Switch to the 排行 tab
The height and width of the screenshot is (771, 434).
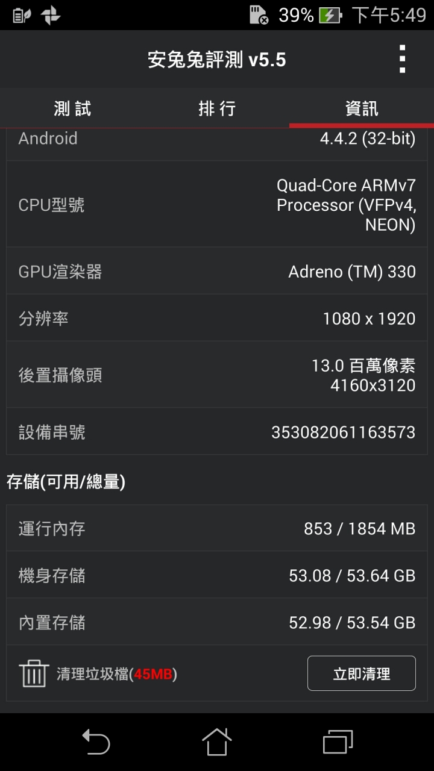point(217,108)
